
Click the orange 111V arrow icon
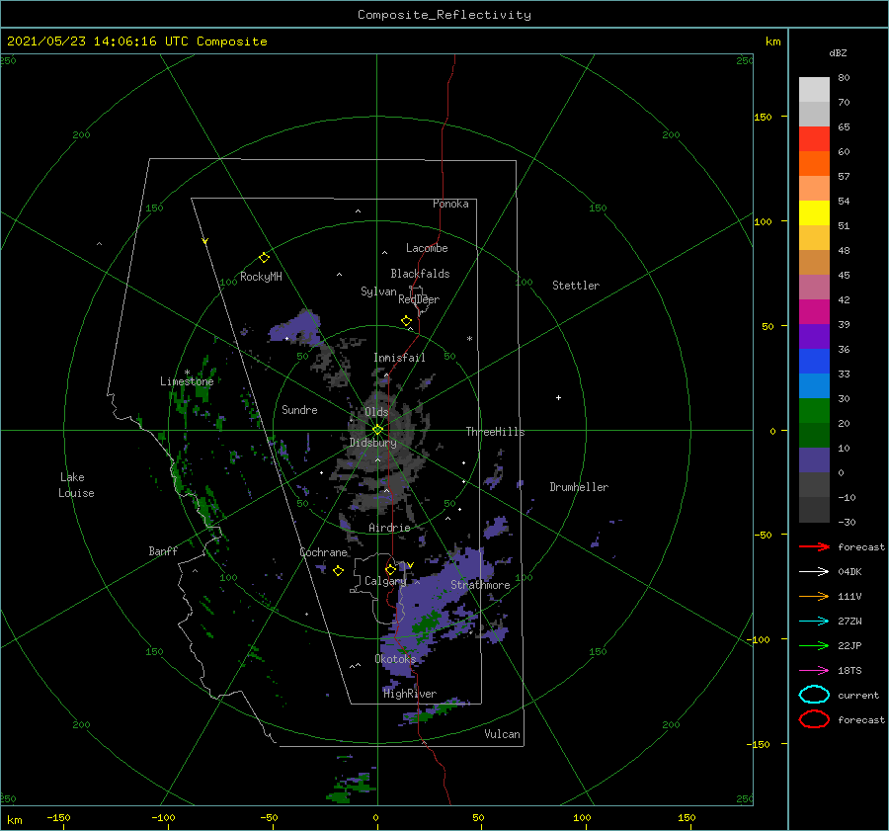(x=814, y=596)
